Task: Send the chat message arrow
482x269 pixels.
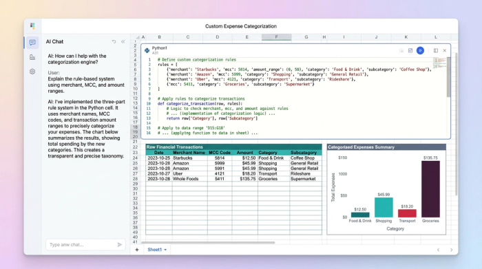Action: [x=120, y=245]
